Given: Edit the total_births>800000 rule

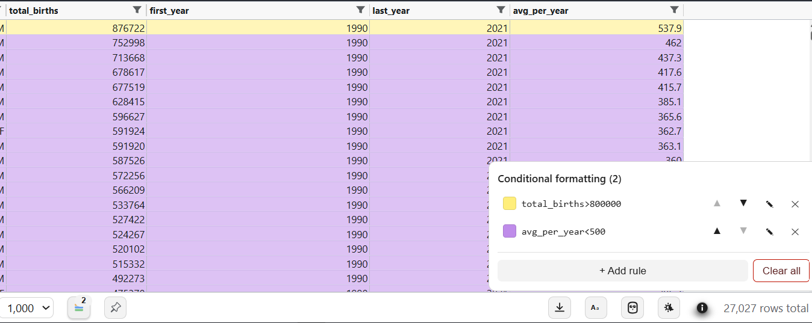Looking at the screenshot, I should pos(769,204).
